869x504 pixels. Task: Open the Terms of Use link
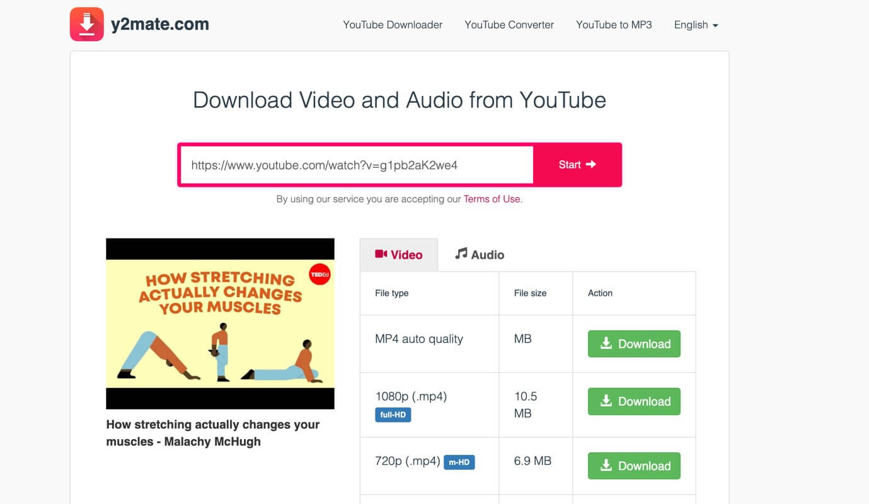click(x=492, y=199)
